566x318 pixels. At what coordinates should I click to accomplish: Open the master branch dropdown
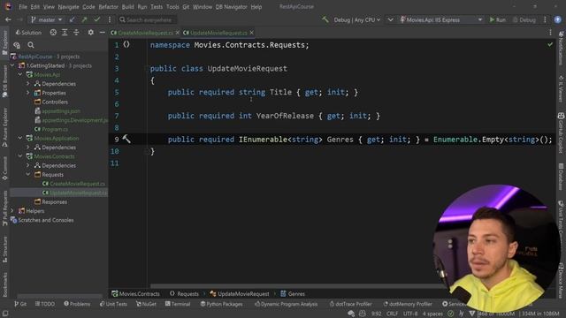click(46, 19)
